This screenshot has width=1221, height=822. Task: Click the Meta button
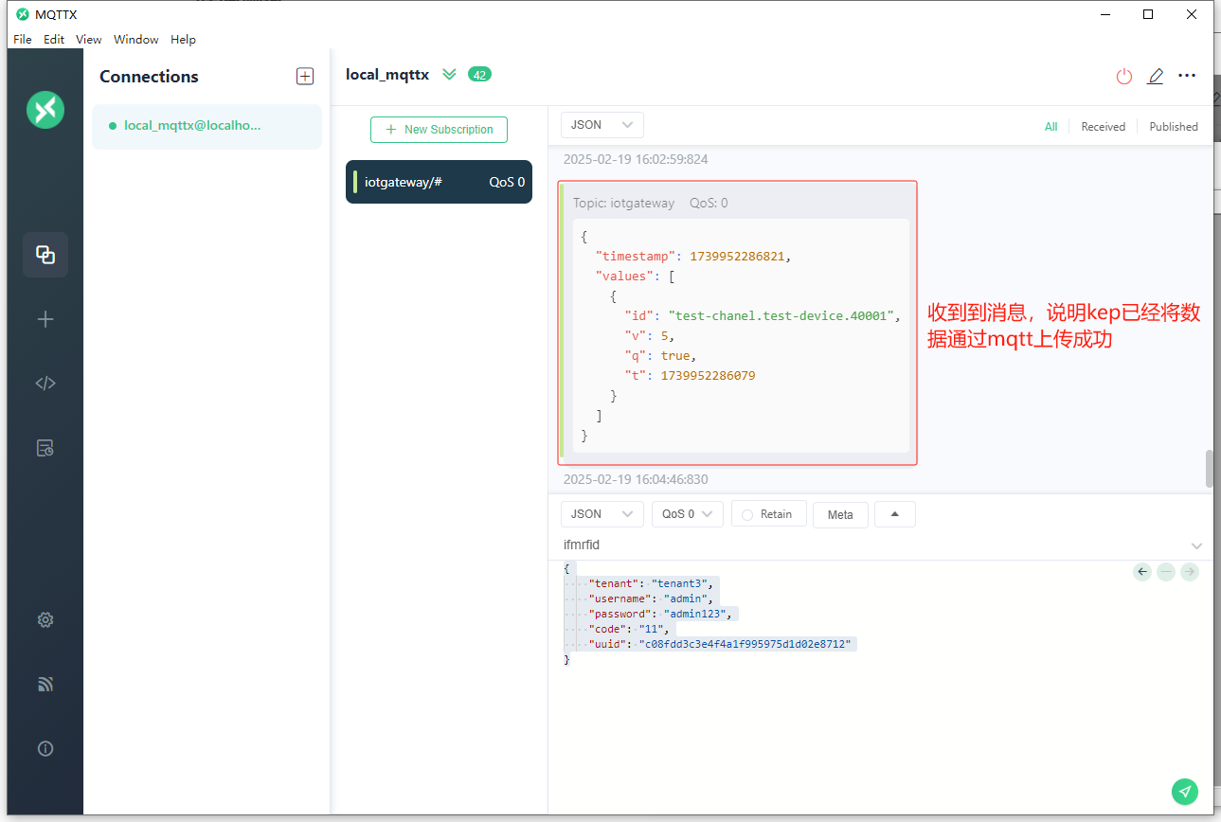tap(840, 514)
